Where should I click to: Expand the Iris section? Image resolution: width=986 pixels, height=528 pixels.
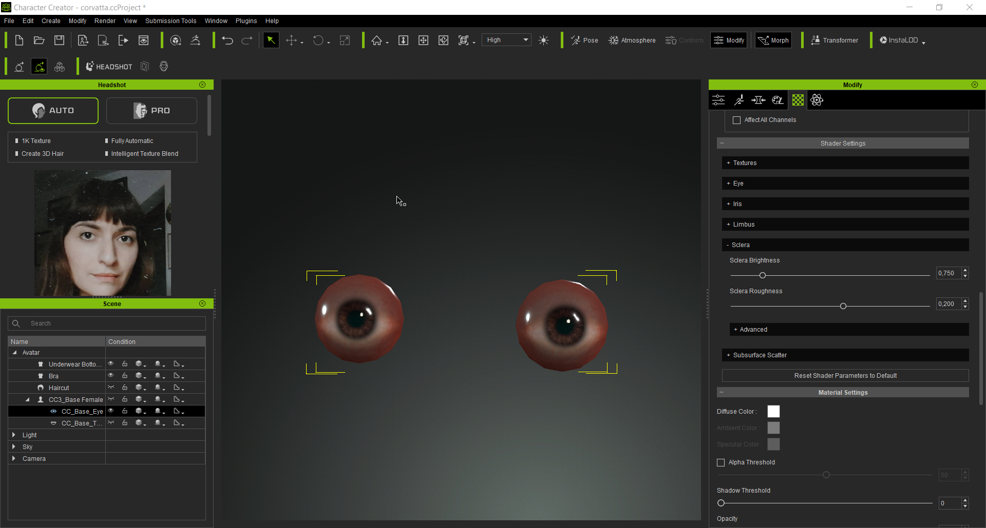845,204
